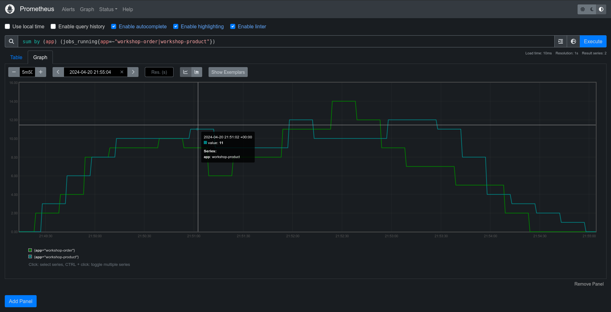
Task: Switch to light theme via the sun icon
Action: click(x=583, y=9)
